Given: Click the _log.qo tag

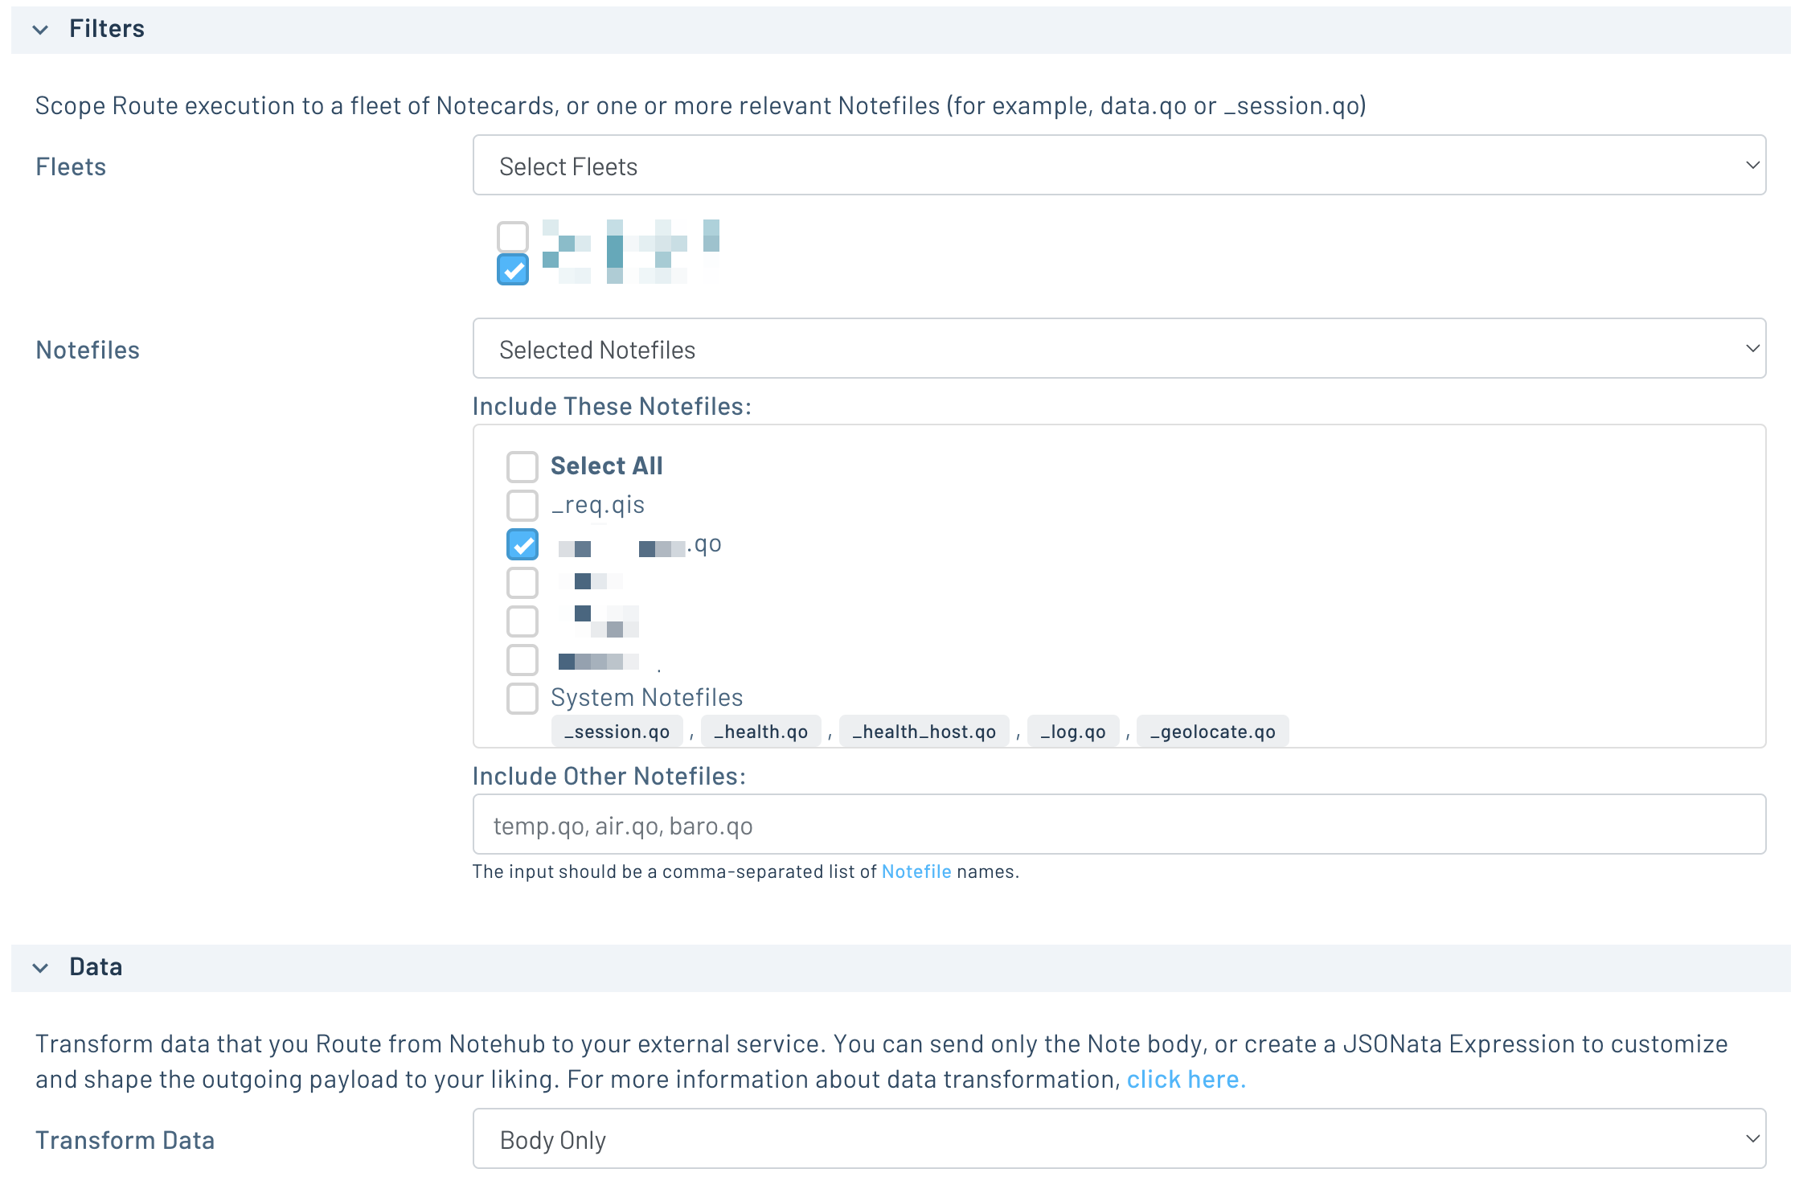Looking at the screenshot, I should pos(1073,732).
